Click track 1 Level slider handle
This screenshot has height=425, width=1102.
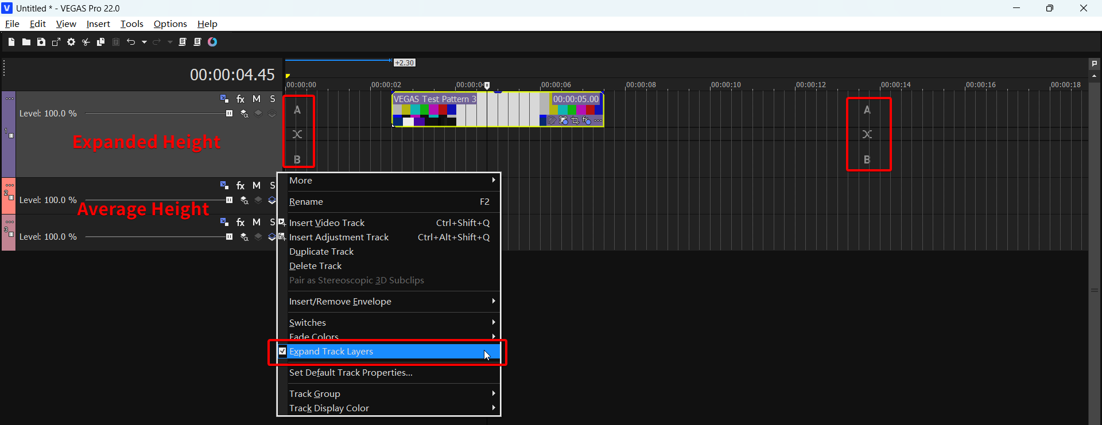tap(230, 114)
